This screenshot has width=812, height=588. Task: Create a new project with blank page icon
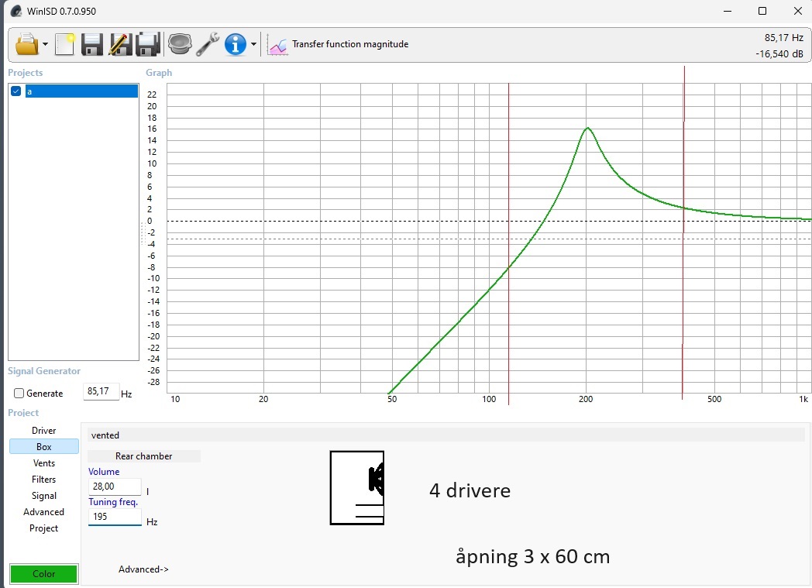[x=65, y=44]
